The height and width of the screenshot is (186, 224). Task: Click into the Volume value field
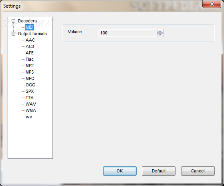tap(127, 33)
